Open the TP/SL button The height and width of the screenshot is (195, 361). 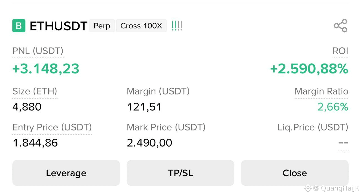point(180,173)
